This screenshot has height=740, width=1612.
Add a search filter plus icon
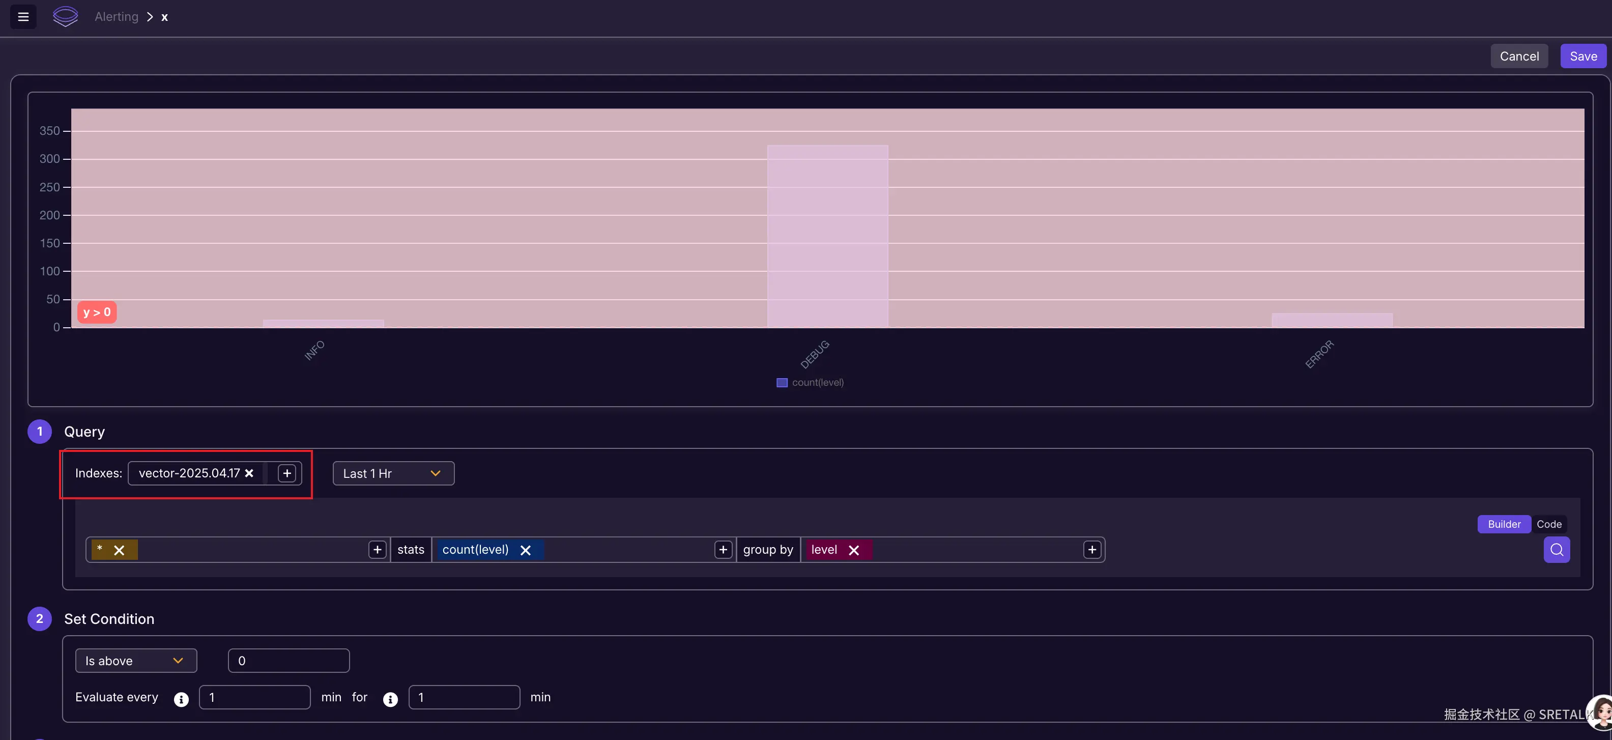(x=378, y=550)
